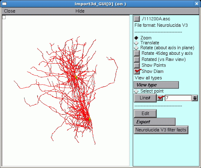Viewport: 201px width, 168px height.
Task: Click the square button beside ./111200A.asc
Action: [x=137, y=19]
